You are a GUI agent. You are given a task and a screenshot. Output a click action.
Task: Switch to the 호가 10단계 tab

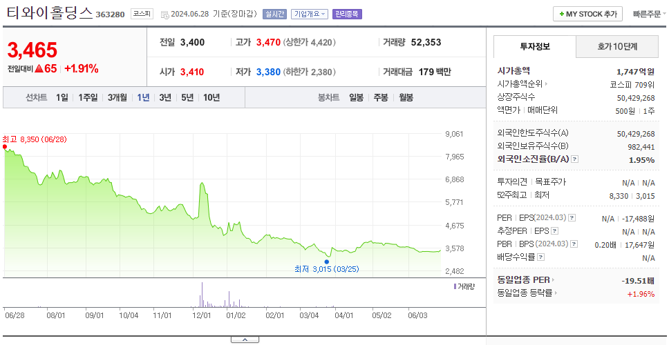(617, 46)
